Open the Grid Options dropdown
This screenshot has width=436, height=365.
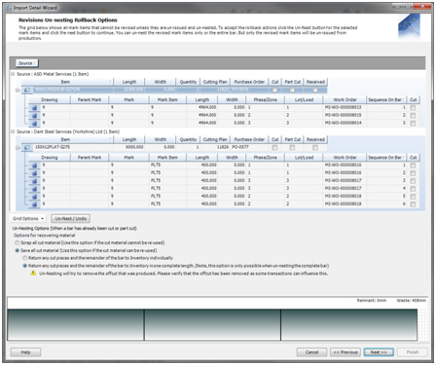[x=28, y=218]
